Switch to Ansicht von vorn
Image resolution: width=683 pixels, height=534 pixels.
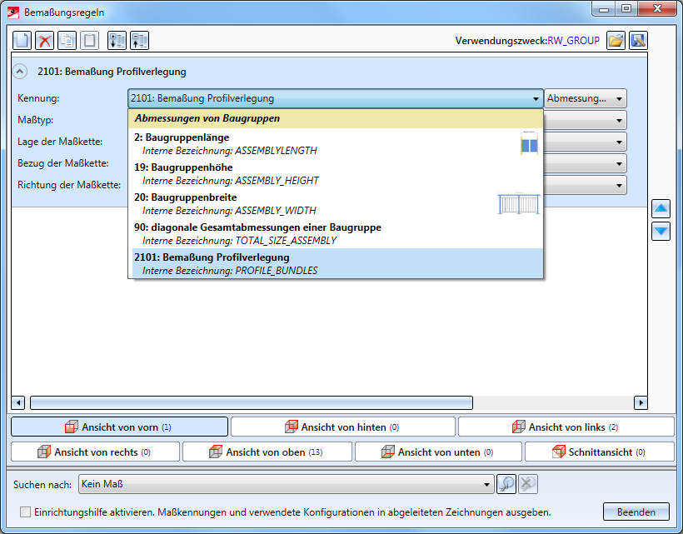click(119, 427)
